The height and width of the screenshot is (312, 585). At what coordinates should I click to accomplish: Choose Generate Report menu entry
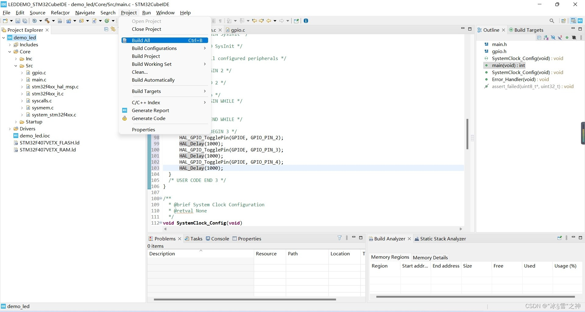point(165,111)
